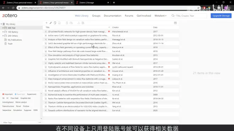Select 'Towards uniform distributions of reactants' item
234x131 pixels.
(x=111, y=110)
